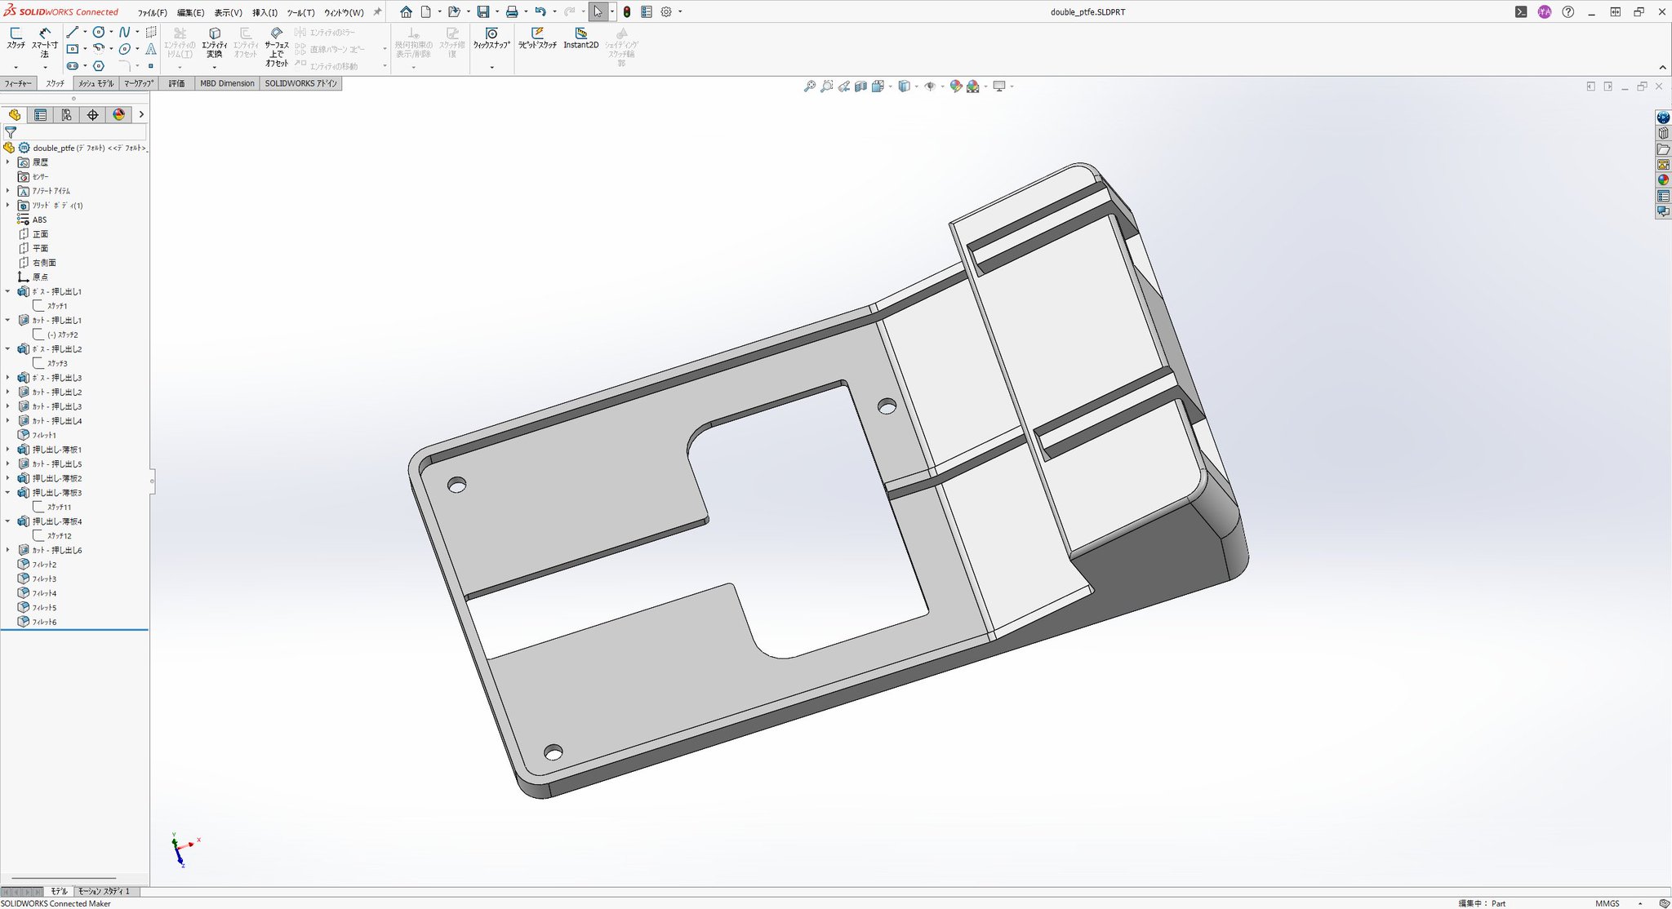The width and height of the screenshot is (1672, 909).
Task: Select the 右側面 plane in tree
Action: tap(44, 263)
